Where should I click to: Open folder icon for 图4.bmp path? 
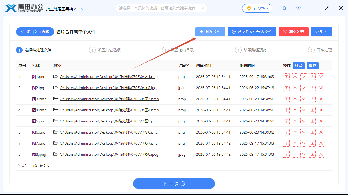(55, 110)
